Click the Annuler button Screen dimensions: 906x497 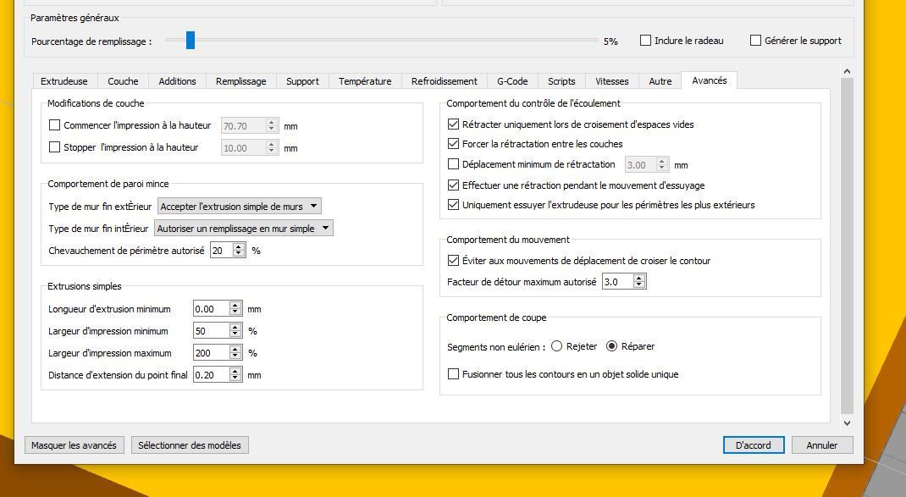click(821, 445)
